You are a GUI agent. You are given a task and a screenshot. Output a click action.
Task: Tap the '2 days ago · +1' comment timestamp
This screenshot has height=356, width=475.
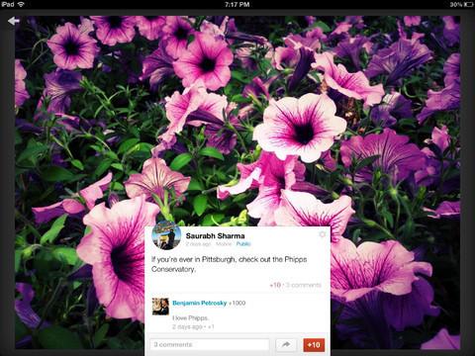(193, 326)
